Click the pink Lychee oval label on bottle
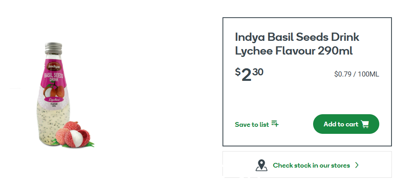This screenshot has height=188, width=397. [54, 99]
